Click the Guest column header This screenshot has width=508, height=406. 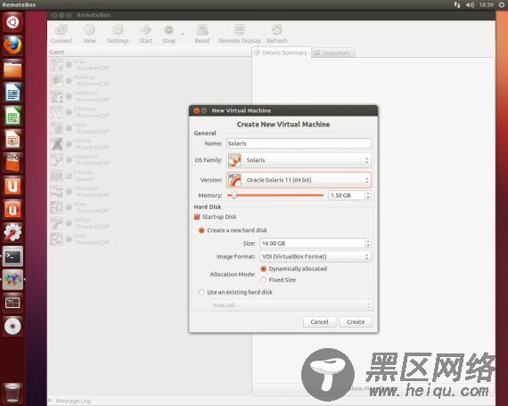pos(149,52)
